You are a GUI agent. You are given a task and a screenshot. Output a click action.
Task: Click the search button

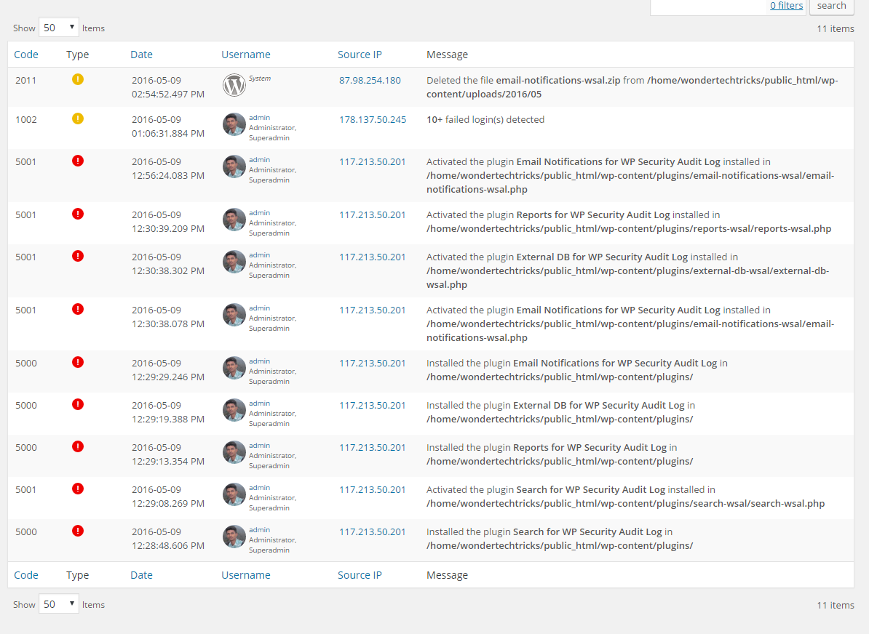coord(831,6)
